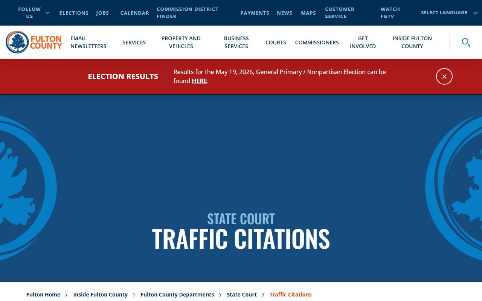Screen dimensions: 482x301
Task: Open Property and Vehicles menu
Action: [181, 42]
